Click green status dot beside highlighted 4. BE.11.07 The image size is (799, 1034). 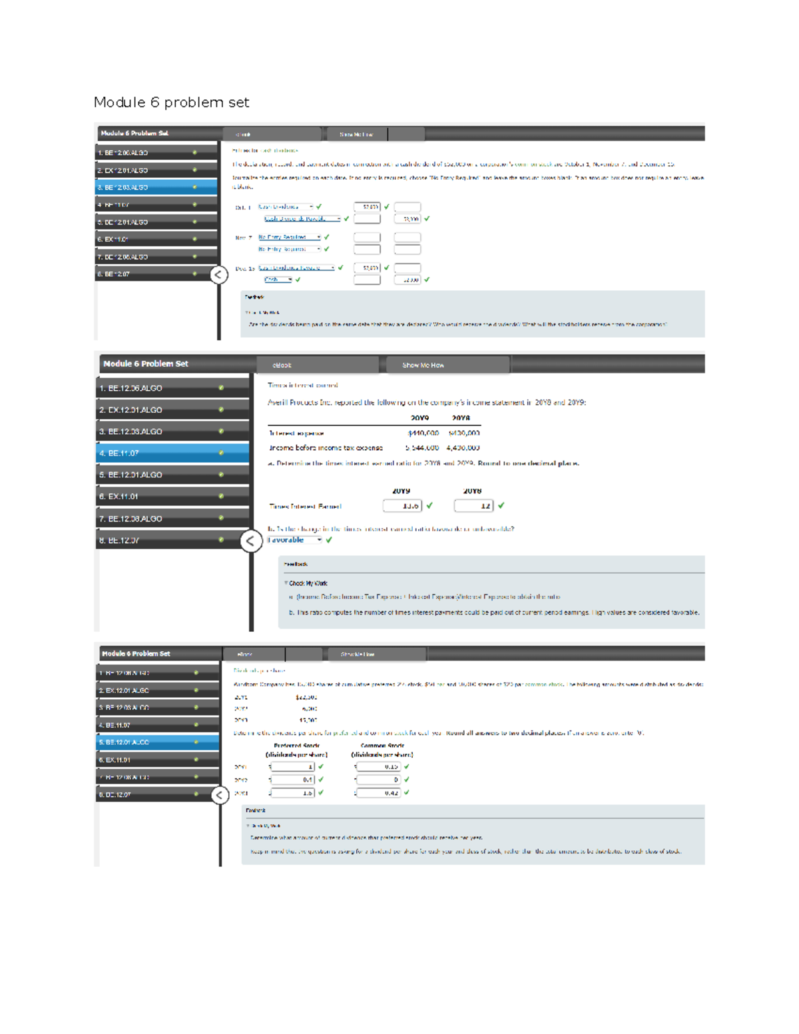click(x=221, y=453)
